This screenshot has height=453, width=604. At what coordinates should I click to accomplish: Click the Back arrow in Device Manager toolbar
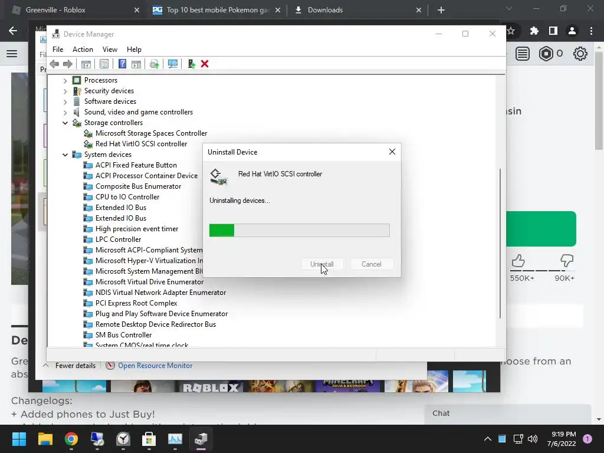[54, 64]
